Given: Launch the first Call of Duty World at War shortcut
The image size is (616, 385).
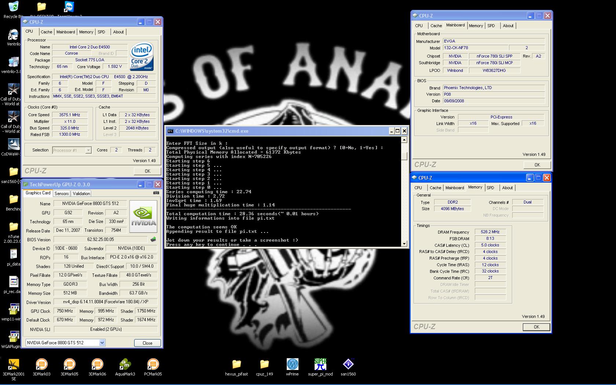Looking at the screenshot, I should 14,89.
